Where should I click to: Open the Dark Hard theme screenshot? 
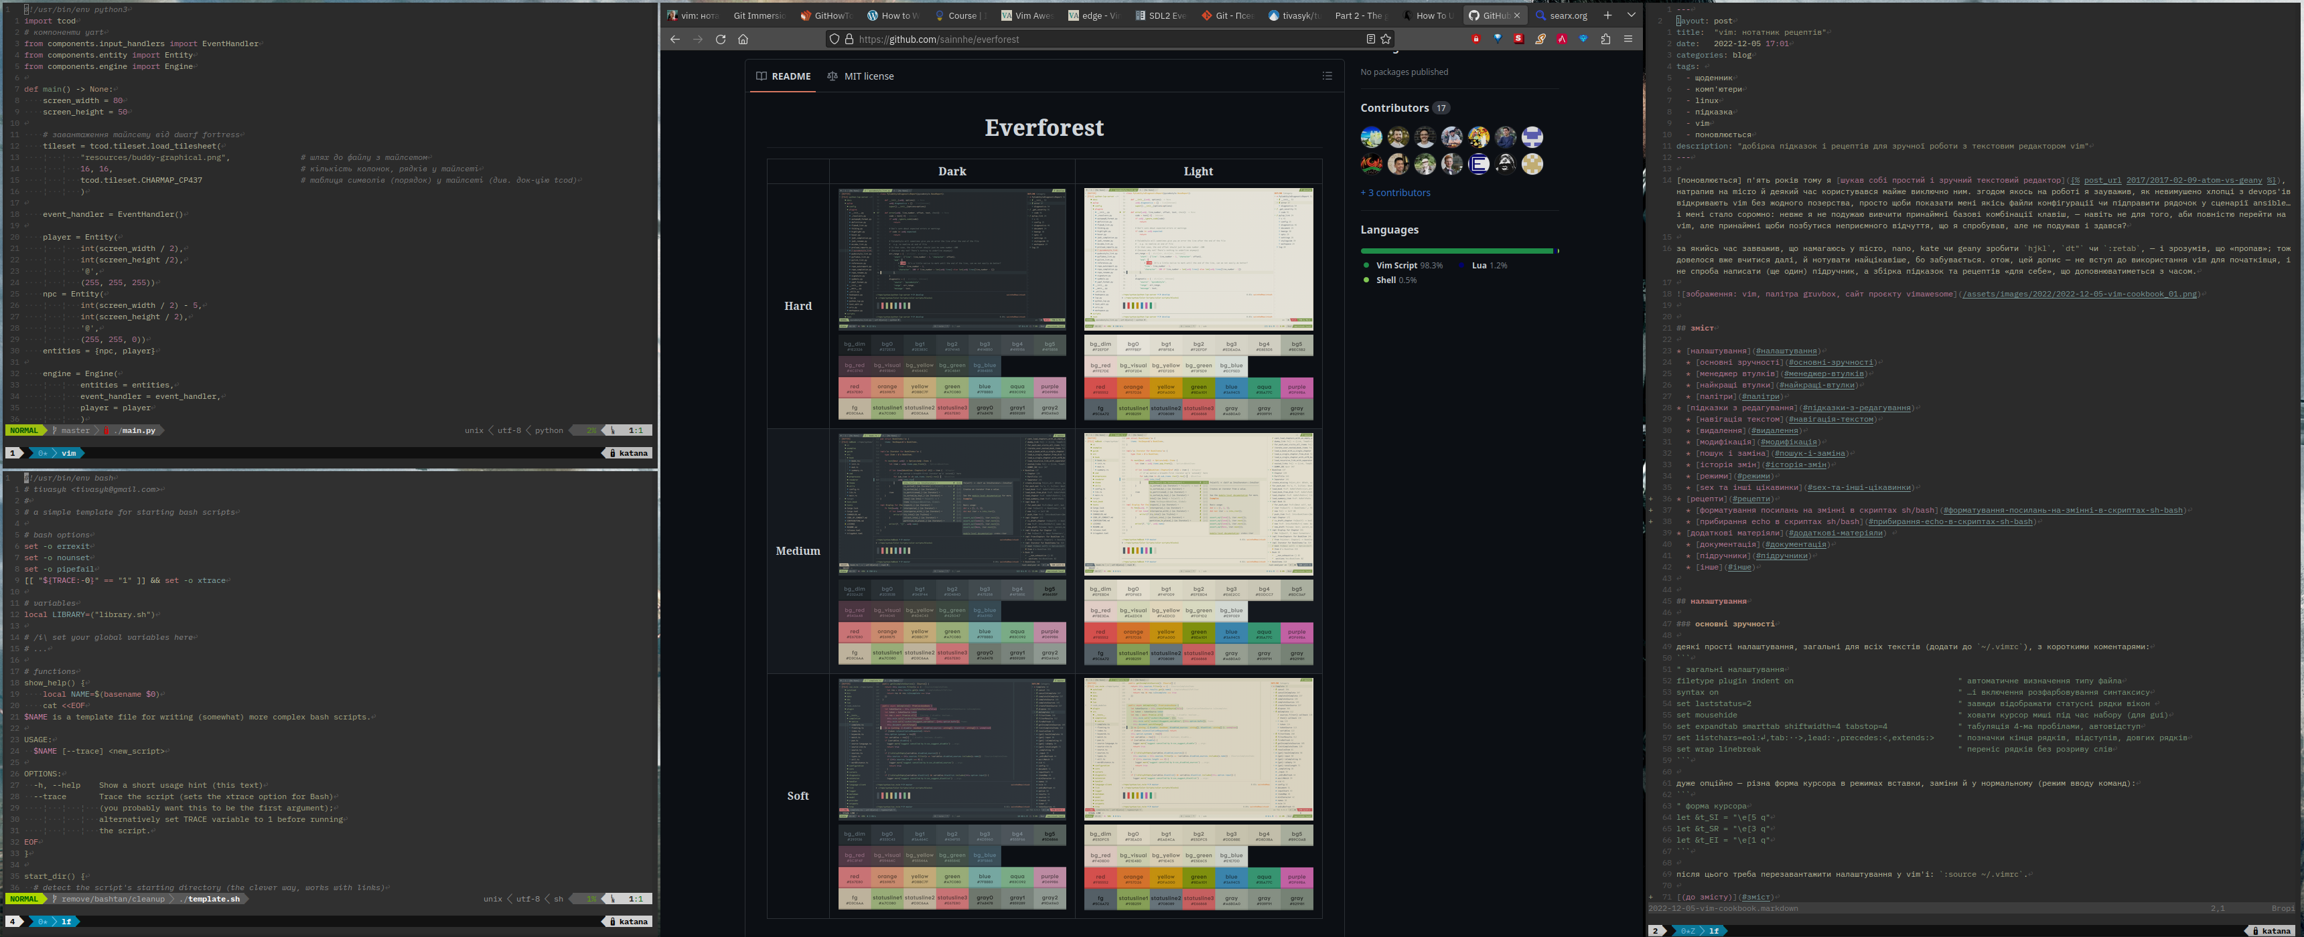point(952,259)
